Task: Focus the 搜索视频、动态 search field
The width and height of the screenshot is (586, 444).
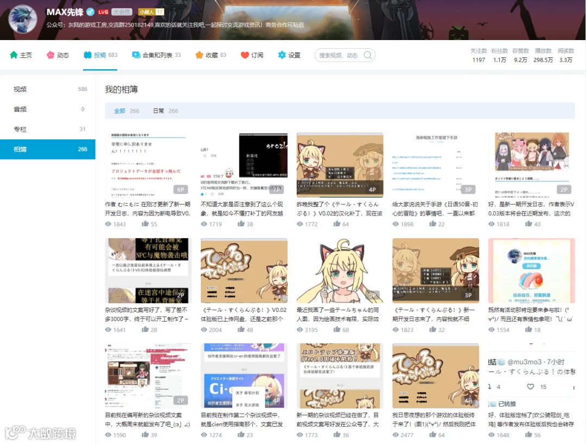Action: [x=345, y=55]
